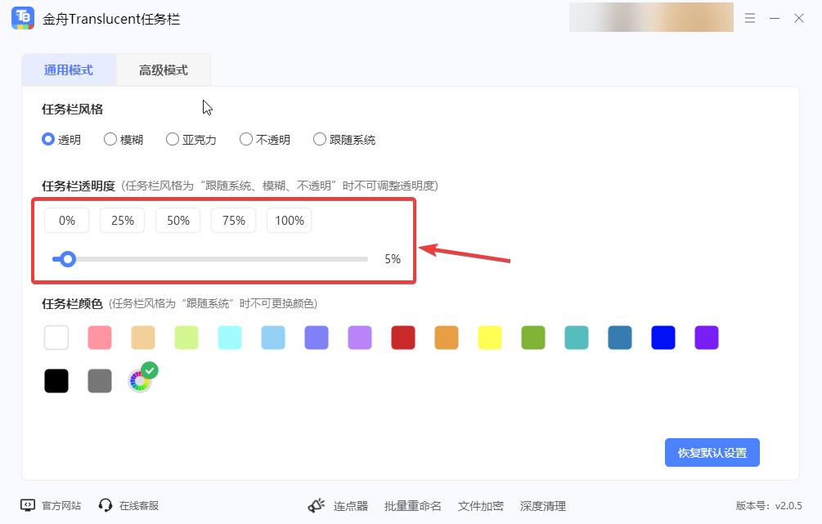Open the hamburger menu
822x524 pixels.
(750, 18)
